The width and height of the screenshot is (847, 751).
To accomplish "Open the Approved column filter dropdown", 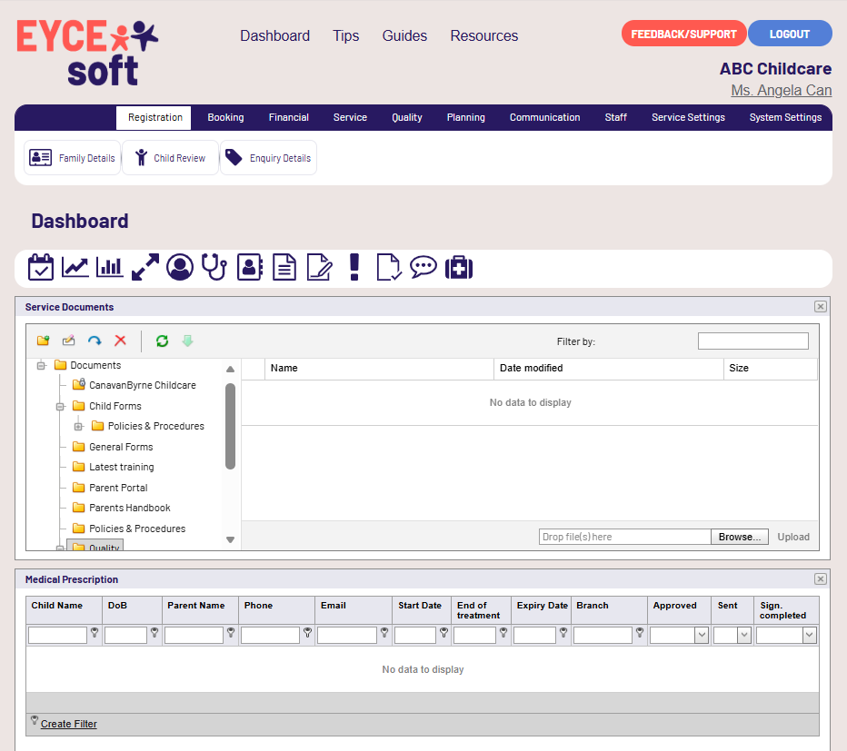I will [701, 635].
